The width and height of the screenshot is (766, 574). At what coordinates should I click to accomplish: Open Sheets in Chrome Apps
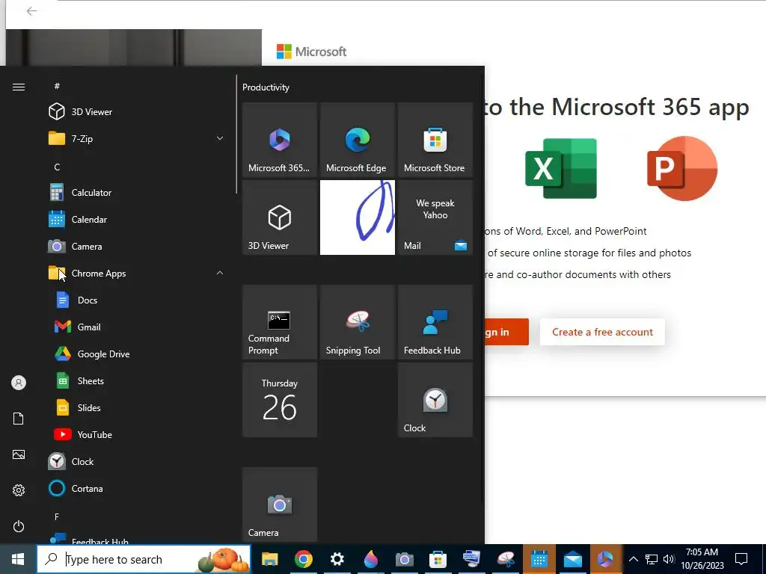point(137,380)
